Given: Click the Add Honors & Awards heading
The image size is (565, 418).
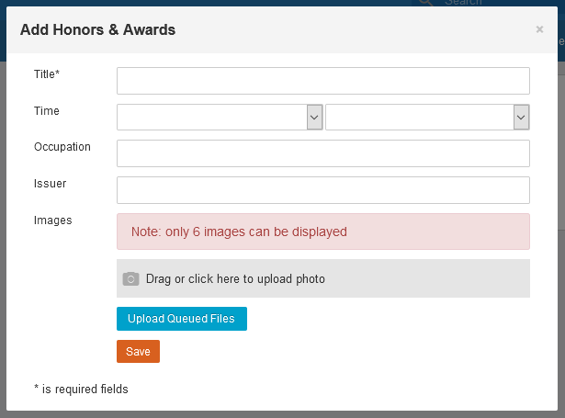Looking at the screenshot, I should pos(97,29).
